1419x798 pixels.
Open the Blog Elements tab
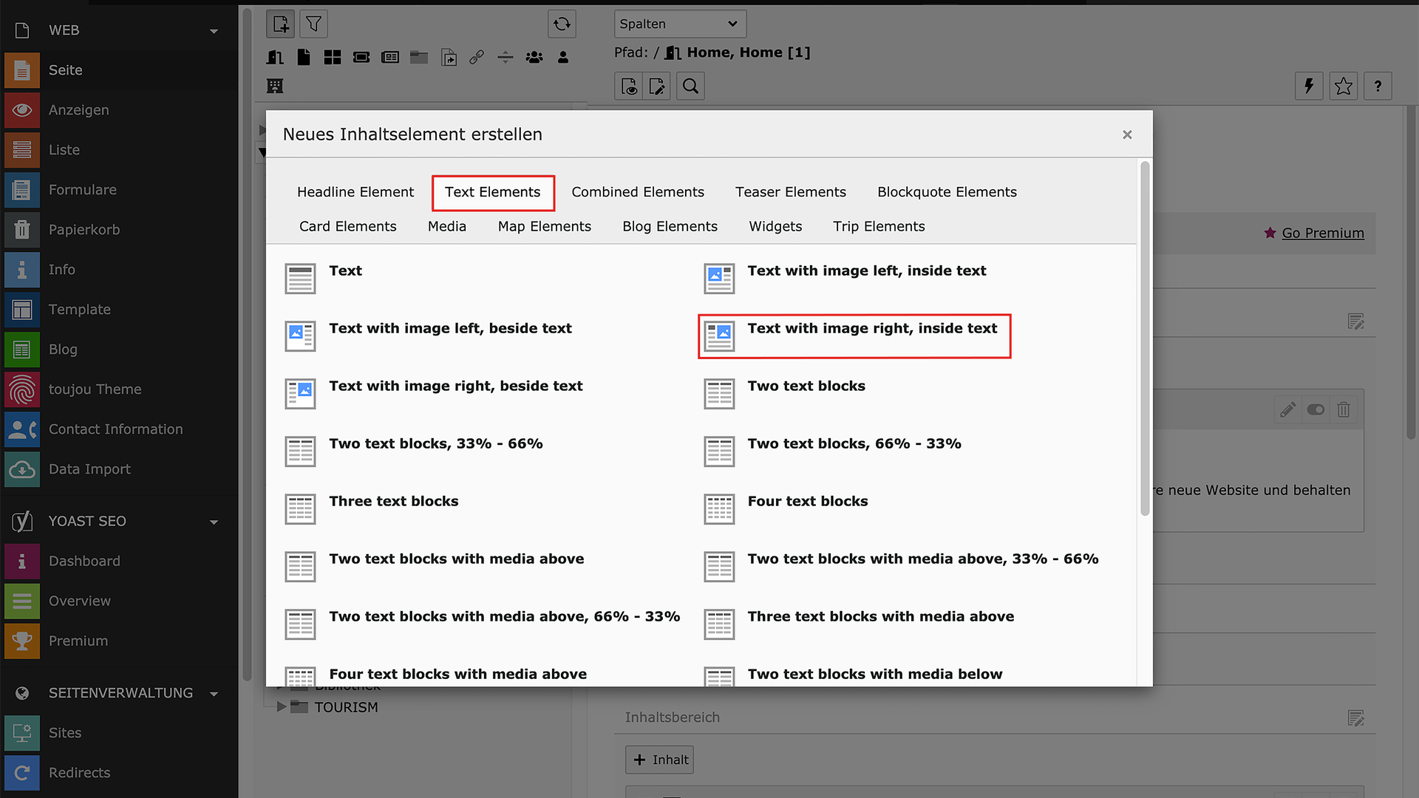click(x=670, y=227)
